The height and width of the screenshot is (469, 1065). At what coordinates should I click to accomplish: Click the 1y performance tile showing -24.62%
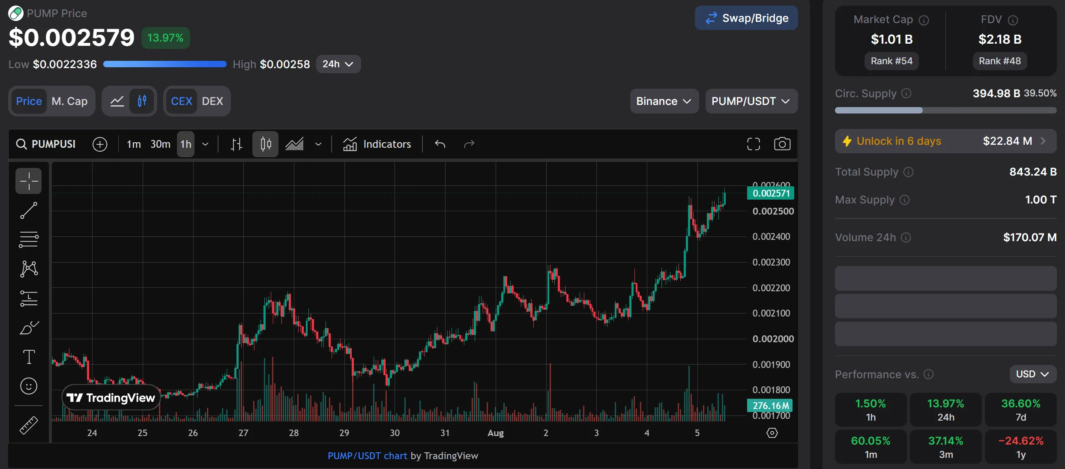(1020, 447)
